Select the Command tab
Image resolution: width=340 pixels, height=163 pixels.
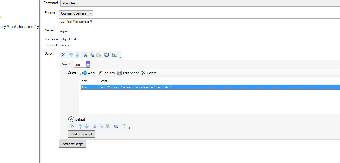tap(51, 3)
